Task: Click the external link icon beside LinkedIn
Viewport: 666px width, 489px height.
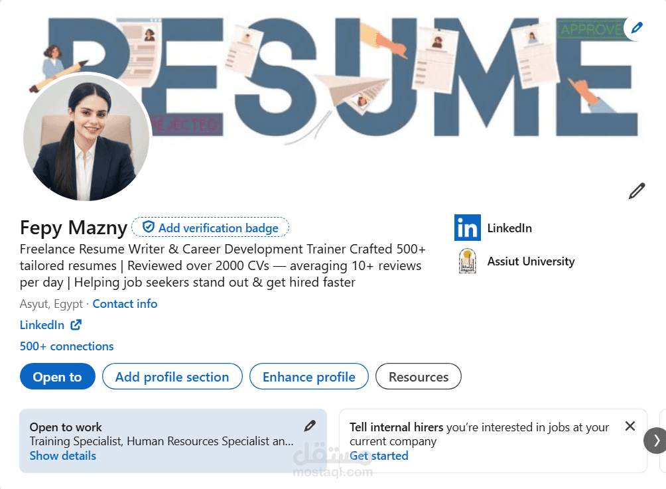Action: click(76, 325)
